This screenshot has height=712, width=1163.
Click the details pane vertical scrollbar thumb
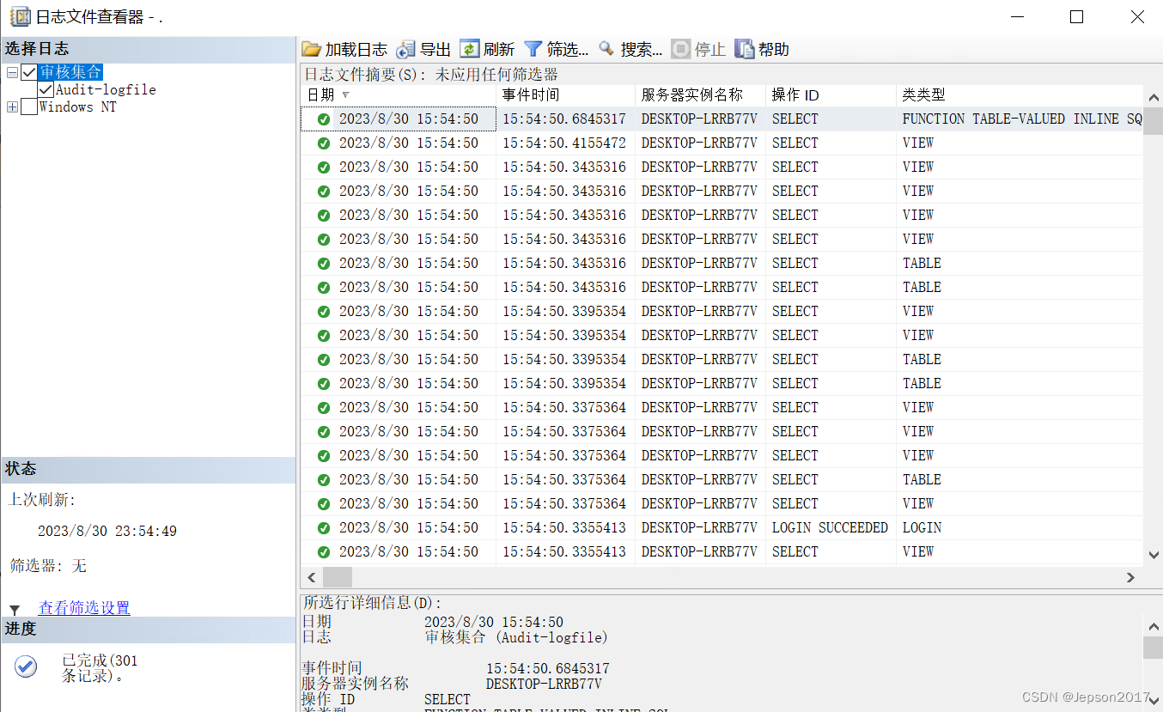(x=1153, y=648)
